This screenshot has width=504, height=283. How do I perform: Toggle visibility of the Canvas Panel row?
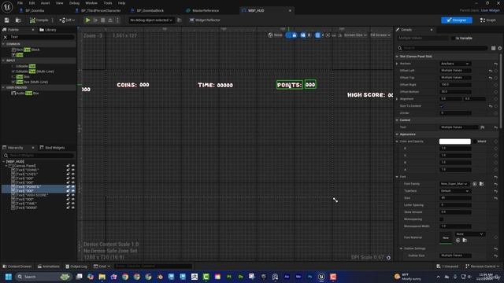pyautogui.click(x=73, y=166)
